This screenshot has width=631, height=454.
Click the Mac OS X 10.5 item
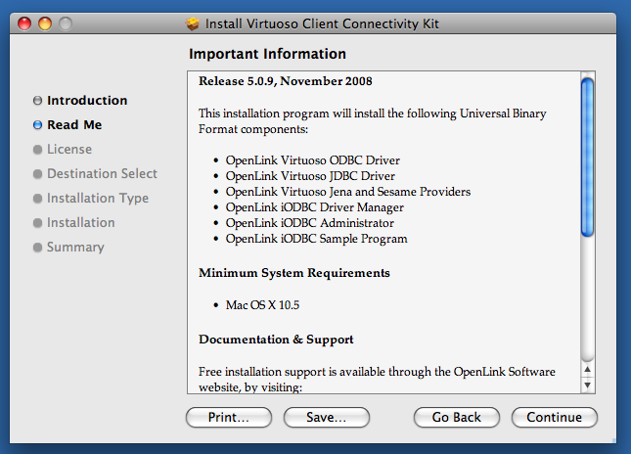(x=262, y=305)
